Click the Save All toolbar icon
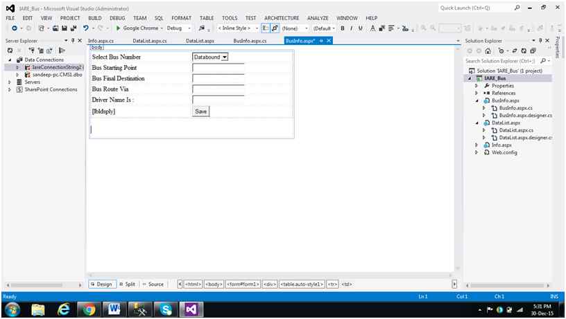Viewport: 566px width, 319px height. point(74,28)
